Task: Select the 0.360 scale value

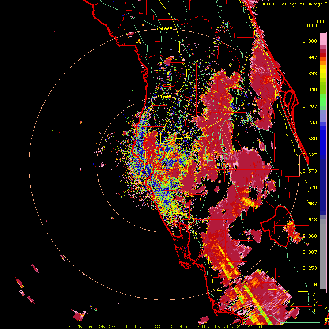Action: pyautogui.click(x=310, y=236)
